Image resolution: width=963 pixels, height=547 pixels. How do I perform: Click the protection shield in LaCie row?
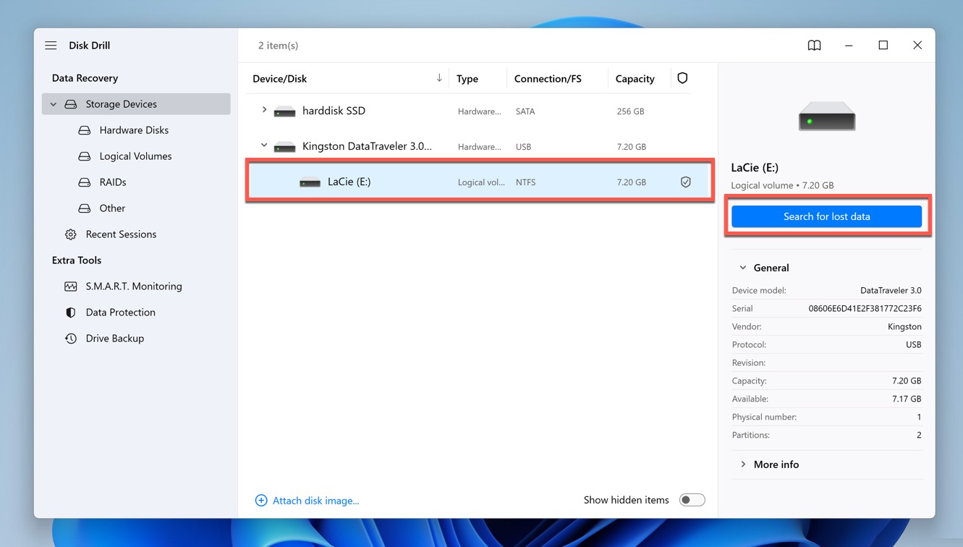tap(685, 182)
